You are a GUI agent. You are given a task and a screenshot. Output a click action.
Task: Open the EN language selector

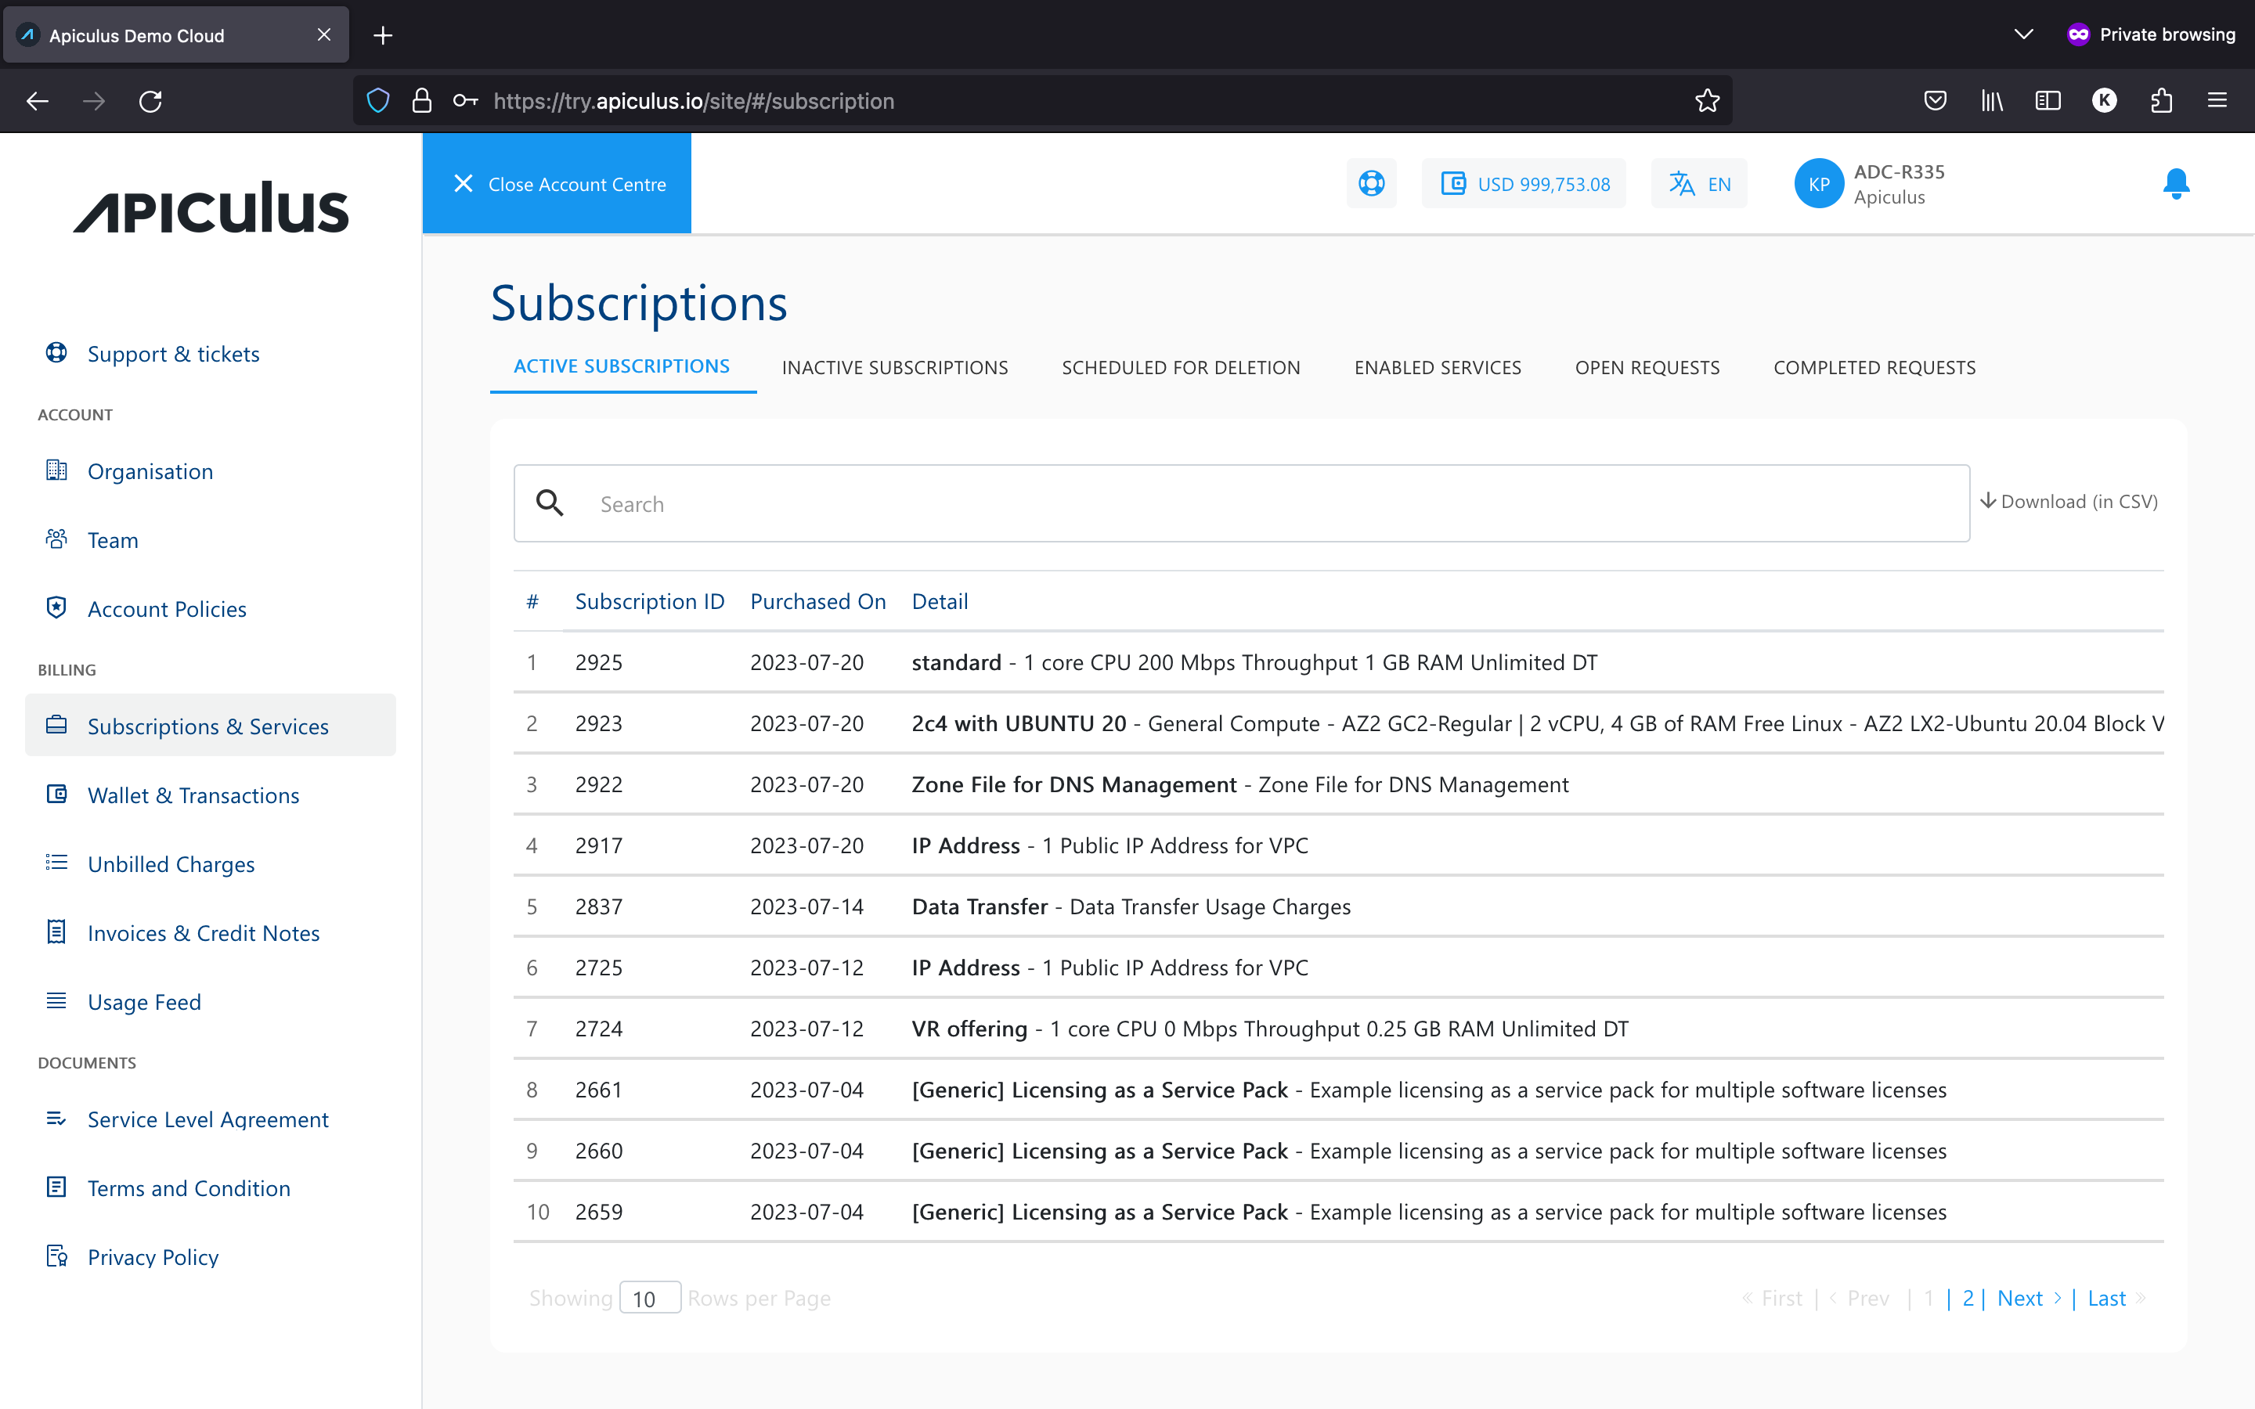click(1698, 182)
